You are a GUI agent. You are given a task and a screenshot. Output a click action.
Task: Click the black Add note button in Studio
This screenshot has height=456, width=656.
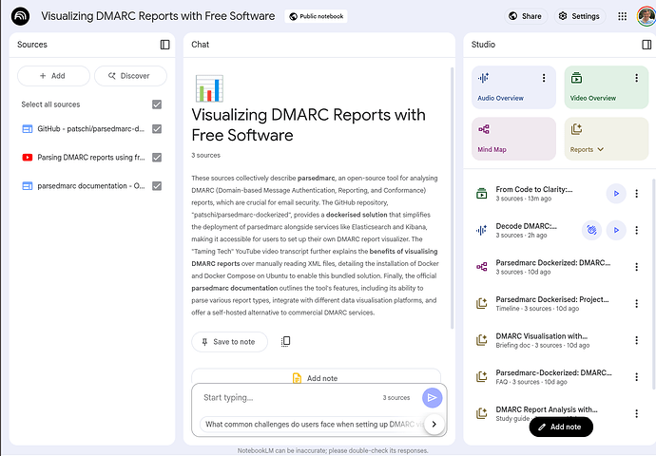point(561,427)
